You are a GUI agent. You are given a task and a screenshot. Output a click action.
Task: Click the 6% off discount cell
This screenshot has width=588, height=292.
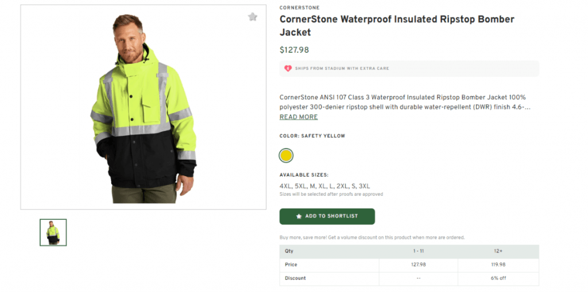(498, 278)
